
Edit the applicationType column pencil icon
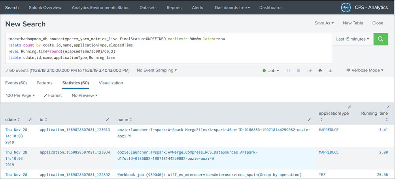point(350,107)
